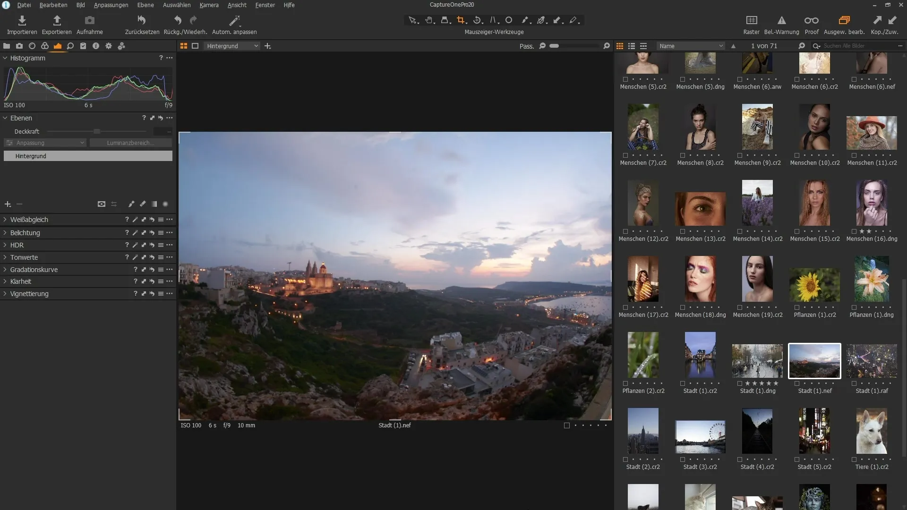Open the Color circles tool tab

pos(45,46)
